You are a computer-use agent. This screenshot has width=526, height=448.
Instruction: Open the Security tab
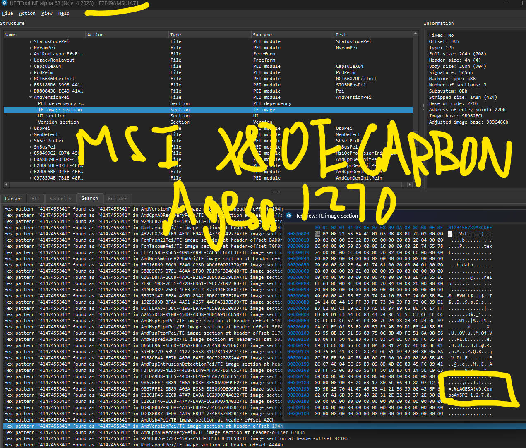point(60,199)
